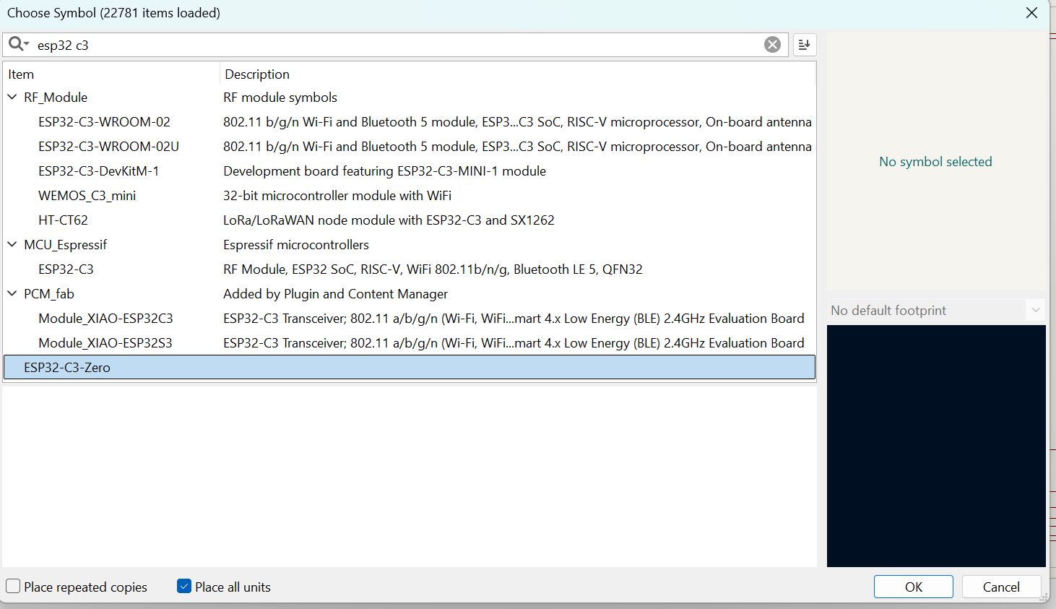Click the MCU_Espressif library name
The image size is (1056, 609).
[x=65, y=245]
